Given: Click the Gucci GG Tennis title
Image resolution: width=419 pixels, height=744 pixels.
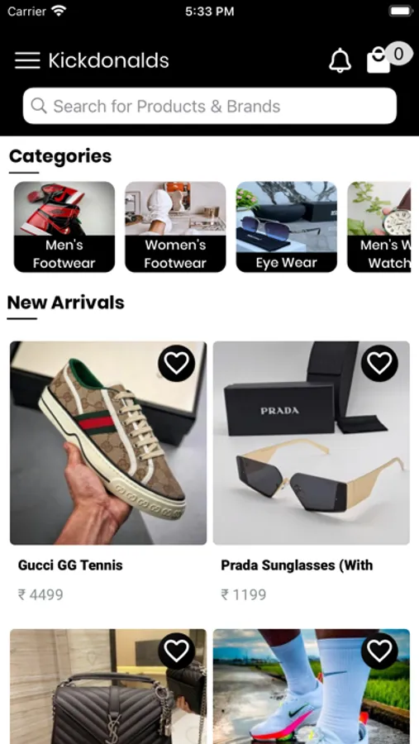Looking at the screenshot, I should (70, 565).
